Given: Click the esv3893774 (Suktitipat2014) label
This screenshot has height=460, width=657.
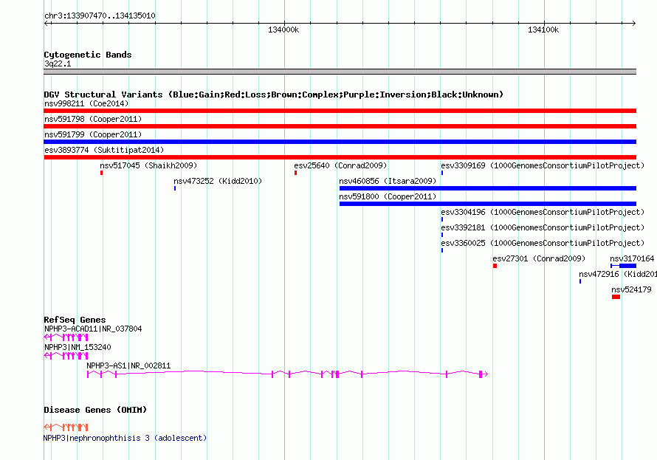Looking at the screenshot, I should coord(104,151).
